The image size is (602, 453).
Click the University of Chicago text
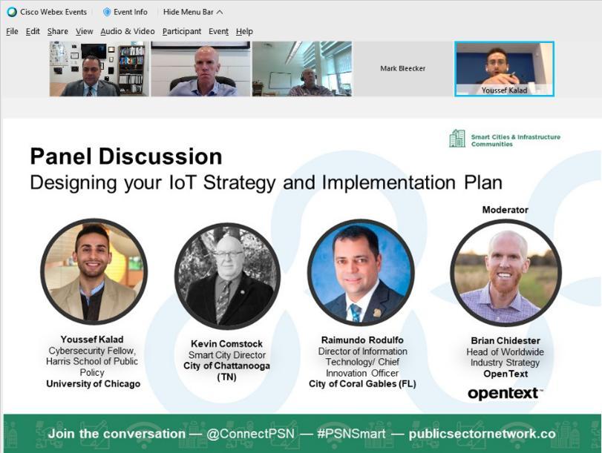click(94, 384)
